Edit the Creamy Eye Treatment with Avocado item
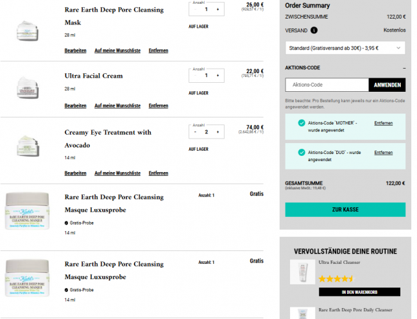 tap(75, 173)
